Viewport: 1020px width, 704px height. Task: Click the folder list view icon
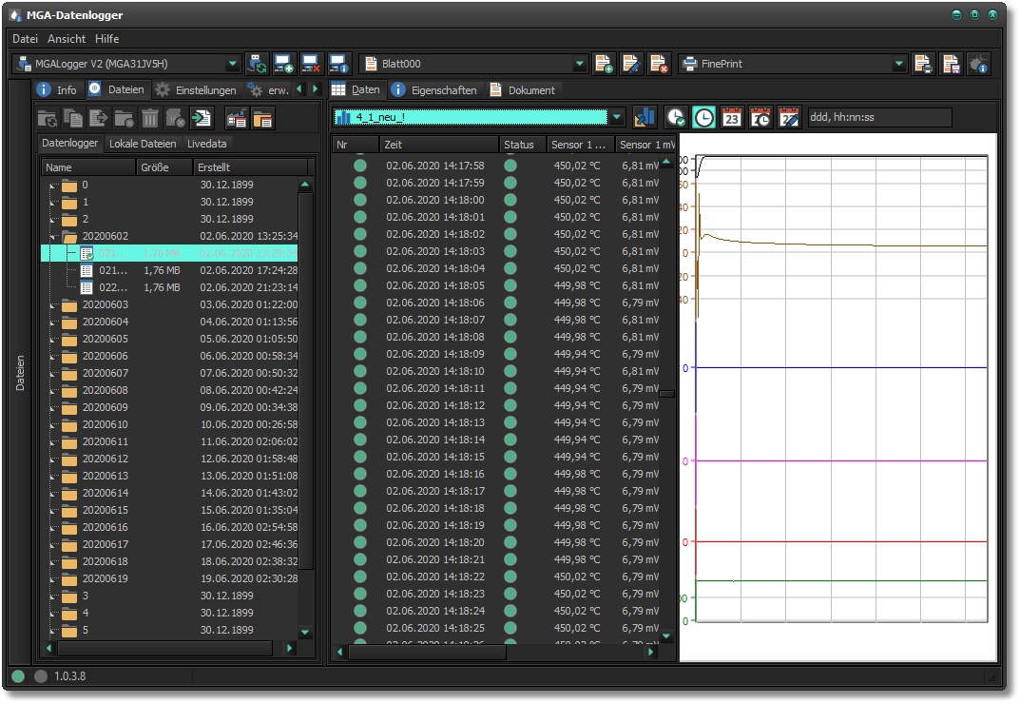pyautogui.click(x=262, y=119)
